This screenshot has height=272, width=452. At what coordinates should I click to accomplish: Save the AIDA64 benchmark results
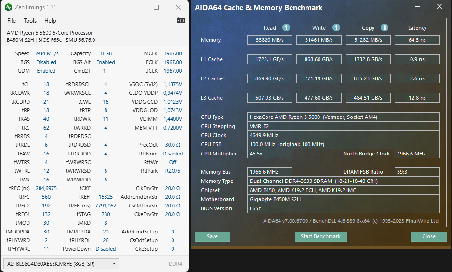pos(212,236)
